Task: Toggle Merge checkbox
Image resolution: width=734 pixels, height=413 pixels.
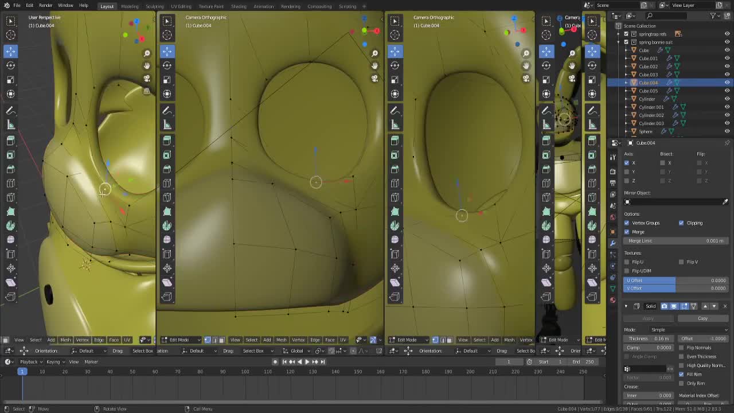Action: (x=627, y=232)
